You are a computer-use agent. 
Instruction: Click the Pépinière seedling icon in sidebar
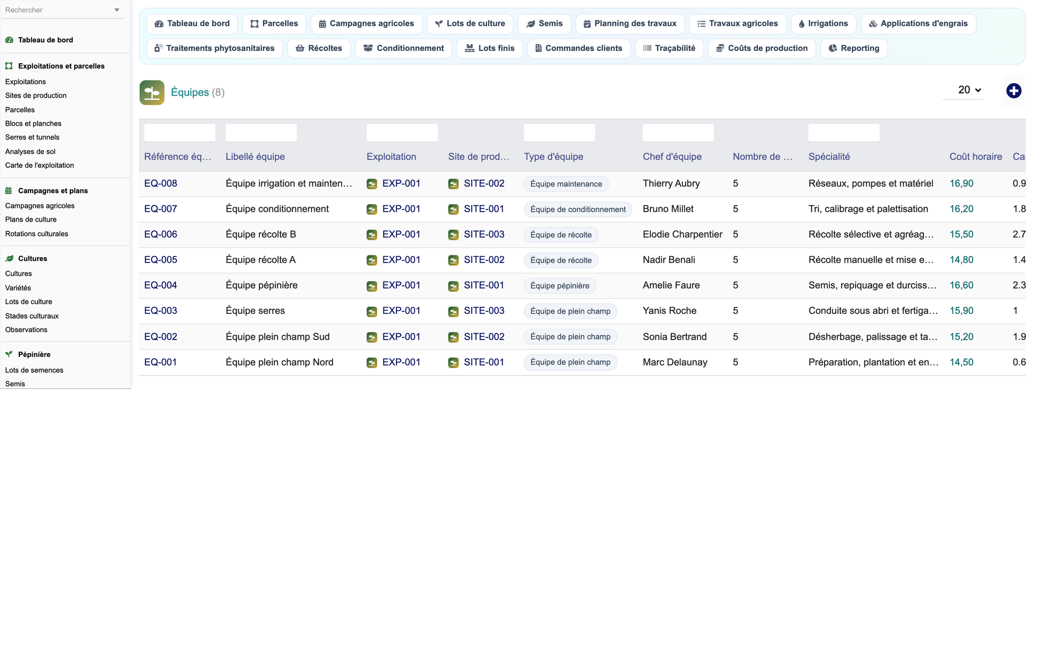(x=9, y=354)
